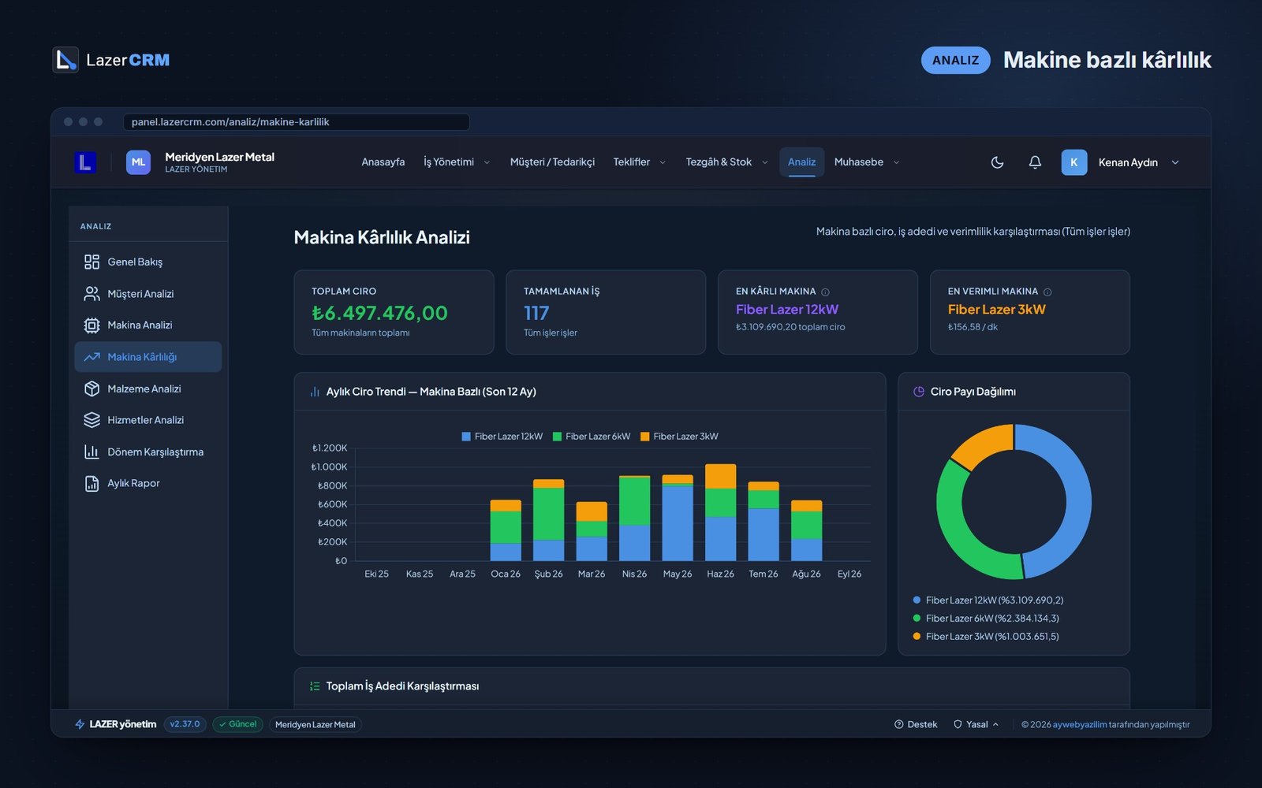This screenshot has height=788, width=1262.
Task: Click v2.37.0 version badge
Action: click(x=185, y=724)
